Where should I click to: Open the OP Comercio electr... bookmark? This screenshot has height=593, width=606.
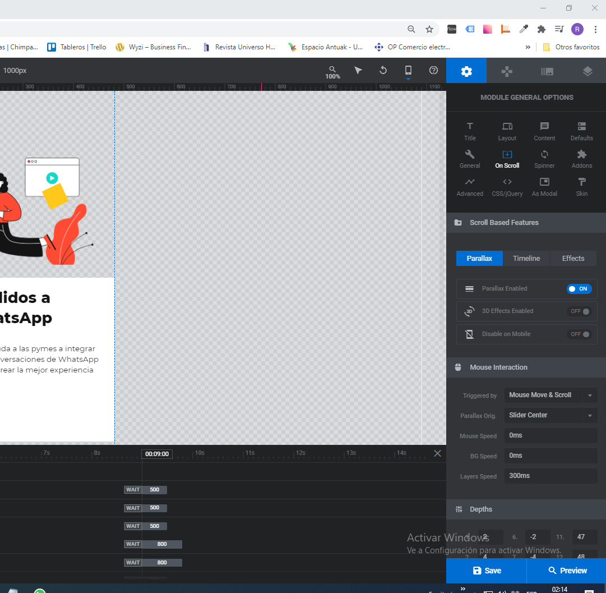tap(413, 47)
